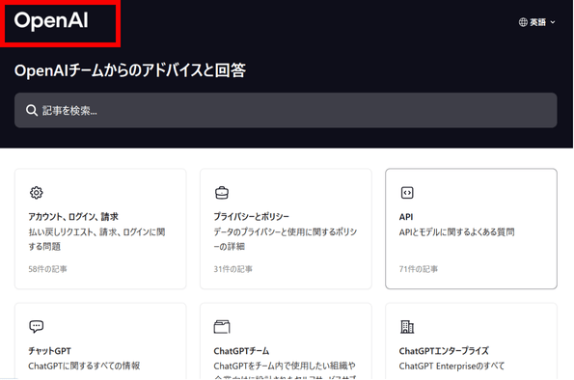Click the 71件の記事 article count

(x=418, y=269)
